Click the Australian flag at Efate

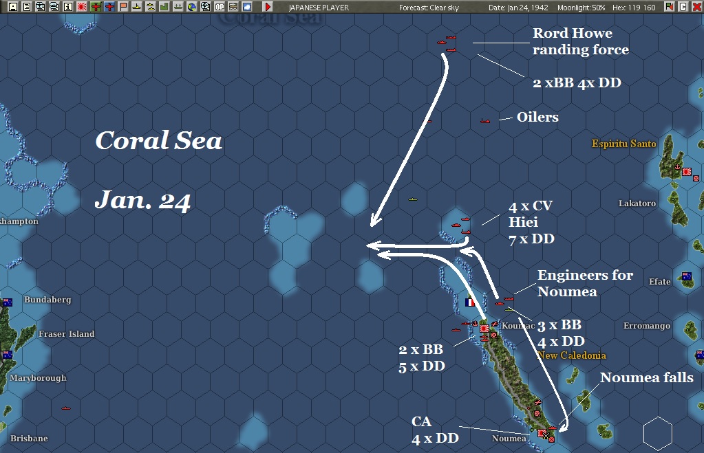(x=687, y=276)
